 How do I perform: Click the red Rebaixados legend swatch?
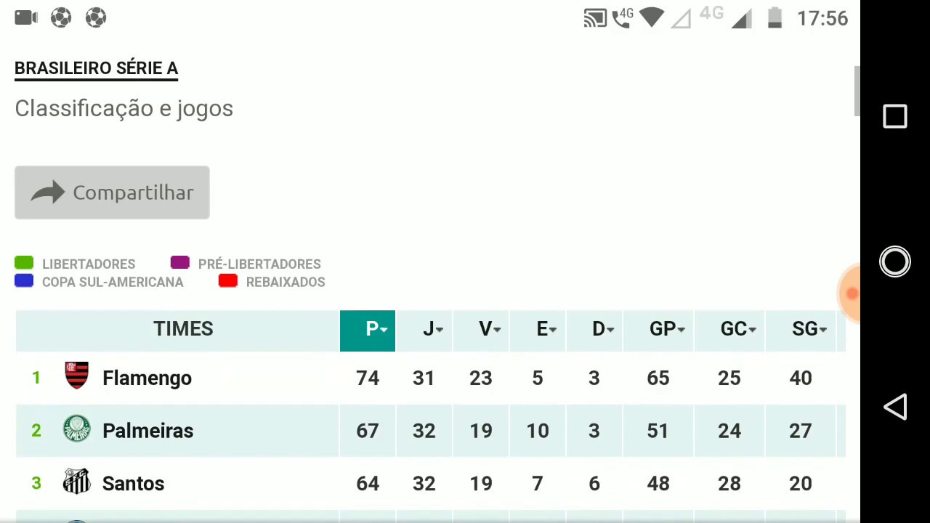tap(228, 281)
